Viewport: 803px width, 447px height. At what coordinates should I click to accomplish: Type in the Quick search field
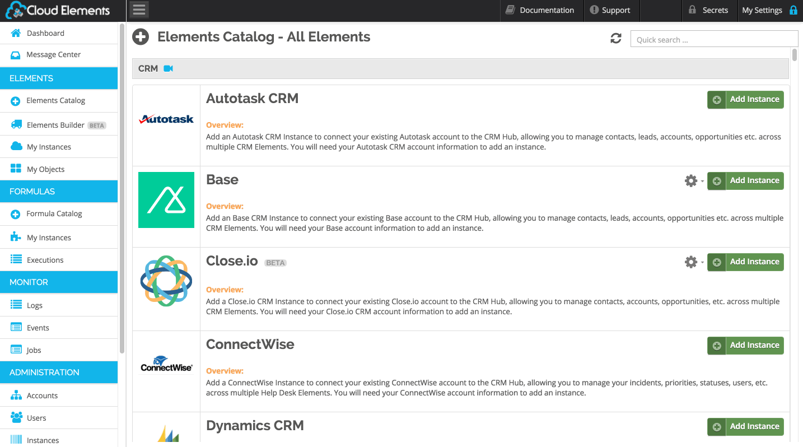713,39
